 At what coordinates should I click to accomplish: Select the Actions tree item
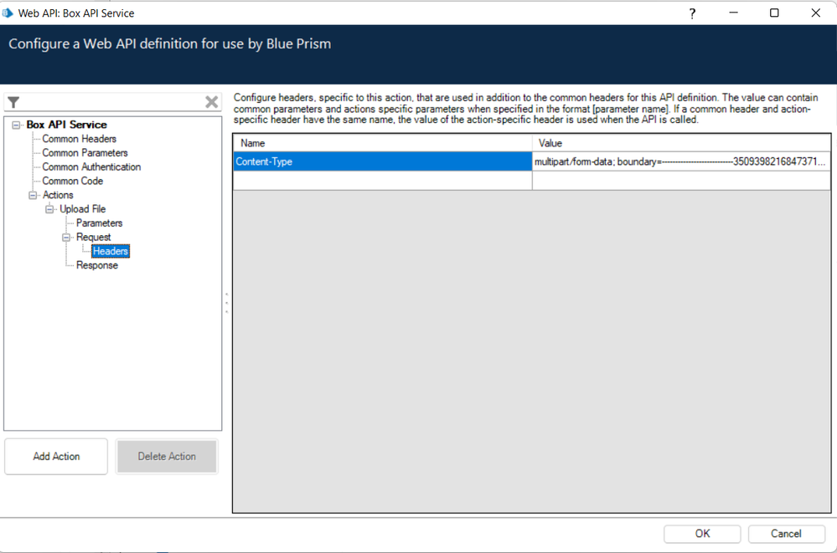pos(58,195)
